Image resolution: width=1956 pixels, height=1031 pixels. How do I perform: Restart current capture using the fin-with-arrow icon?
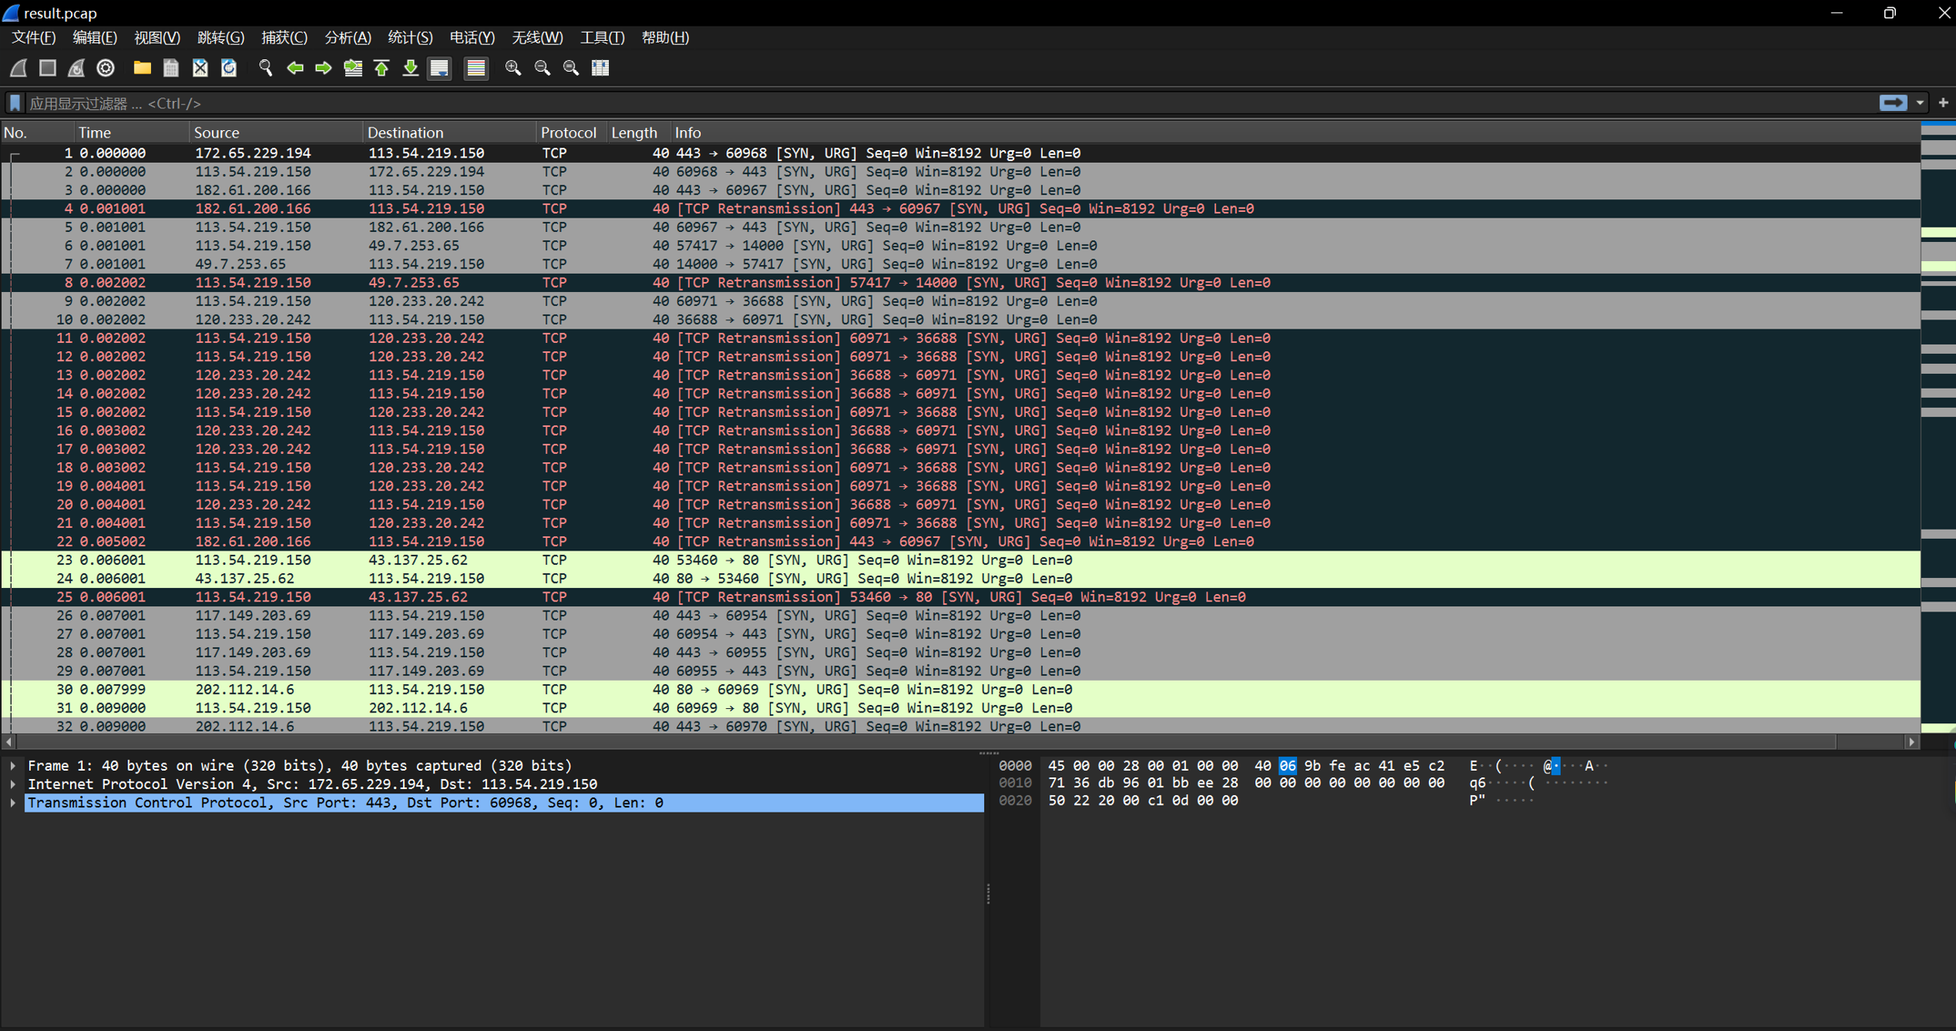tap(77, 68)
